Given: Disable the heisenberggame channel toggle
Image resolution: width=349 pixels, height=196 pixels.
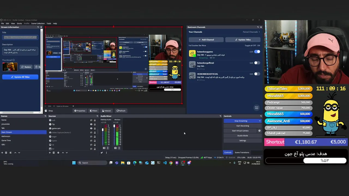Looking at the screenshot, I should (x=257, y=52).
